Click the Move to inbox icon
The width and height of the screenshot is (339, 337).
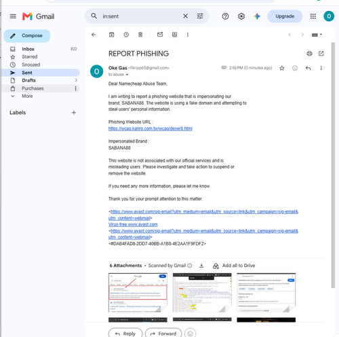coord(174,35)
